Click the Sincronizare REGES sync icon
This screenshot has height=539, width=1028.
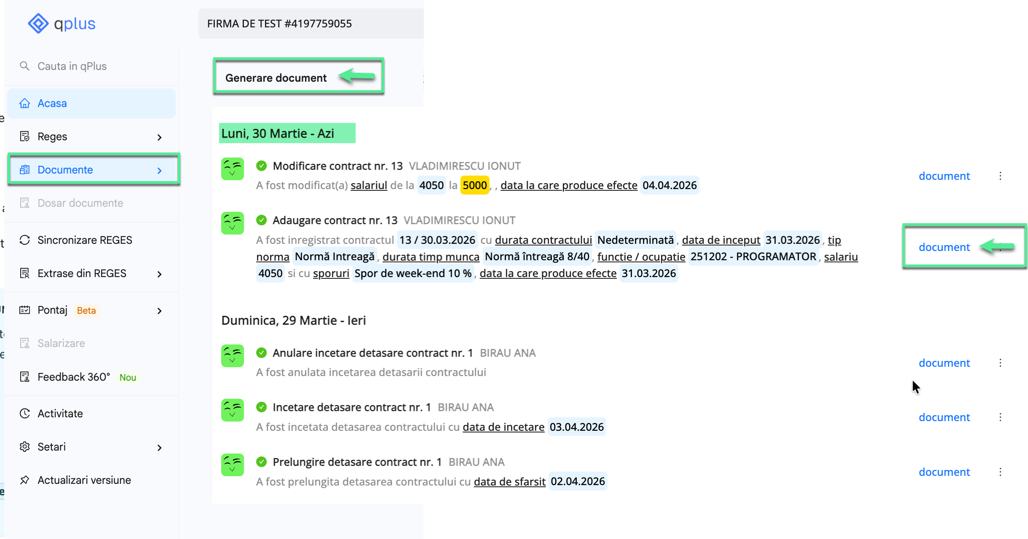(x=25, y=240)
